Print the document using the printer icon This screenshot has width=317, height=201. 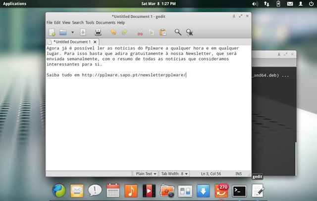98,32
